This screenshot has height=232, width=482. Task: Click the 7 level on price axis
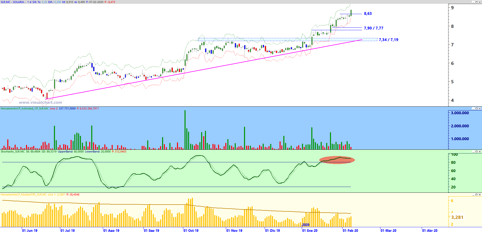[453, 45]
